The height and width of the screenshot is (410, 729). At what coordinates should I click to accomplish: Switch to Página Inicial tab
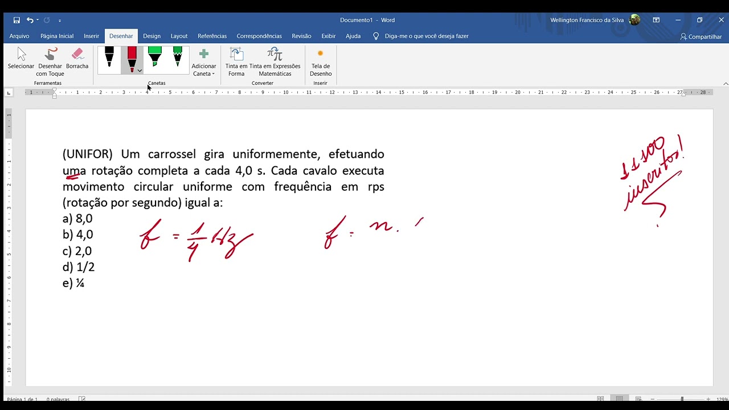point(57,36)
